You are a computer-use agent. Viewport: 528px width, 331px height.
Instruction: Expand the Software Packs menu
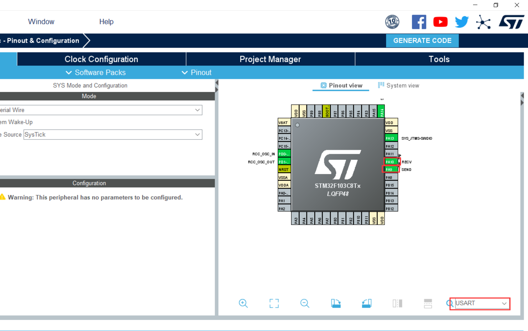coord(96,72)
